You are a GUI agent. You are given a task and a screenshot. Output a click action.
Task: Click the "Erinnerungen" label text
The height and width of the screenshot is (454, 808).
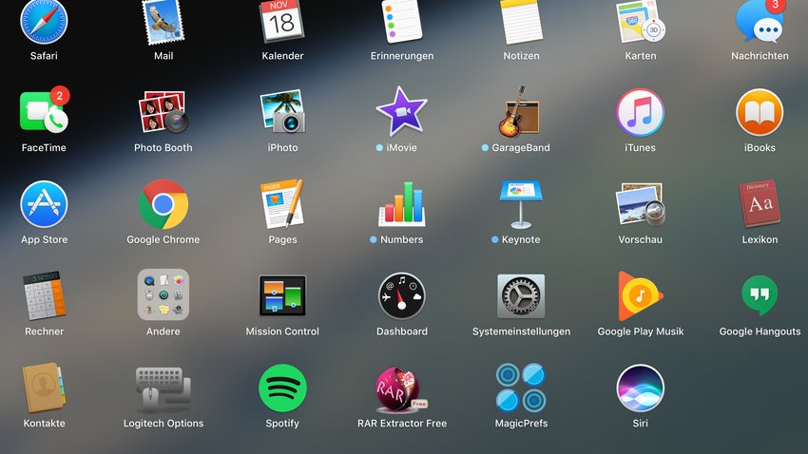(x=402, y=56)
